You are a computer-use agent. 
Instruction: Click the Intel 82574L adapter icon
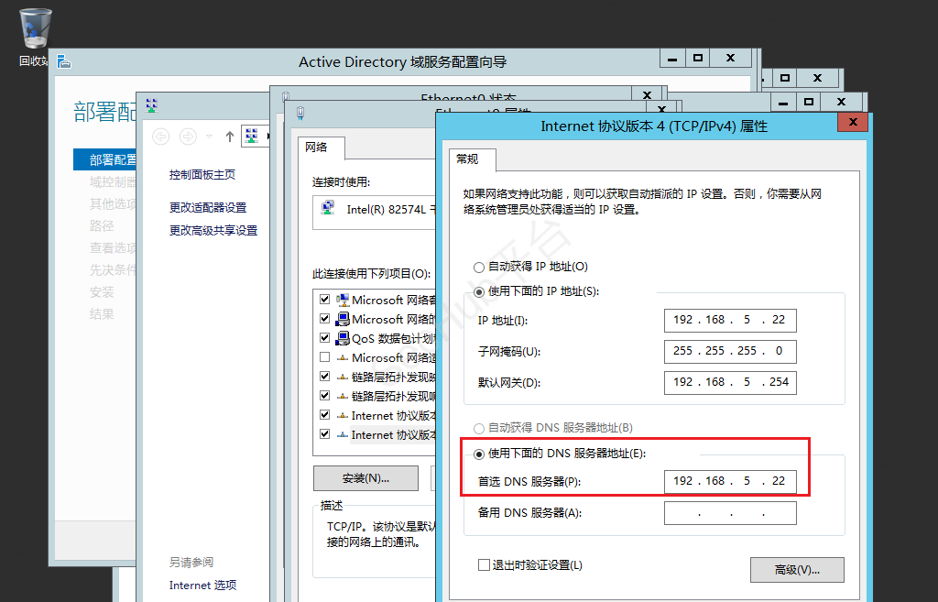pyautogui.click(x=328, y=209)
